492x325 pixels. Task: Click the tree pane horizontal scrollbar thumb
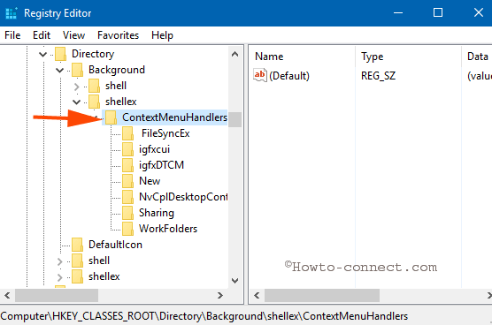(57, 295)
